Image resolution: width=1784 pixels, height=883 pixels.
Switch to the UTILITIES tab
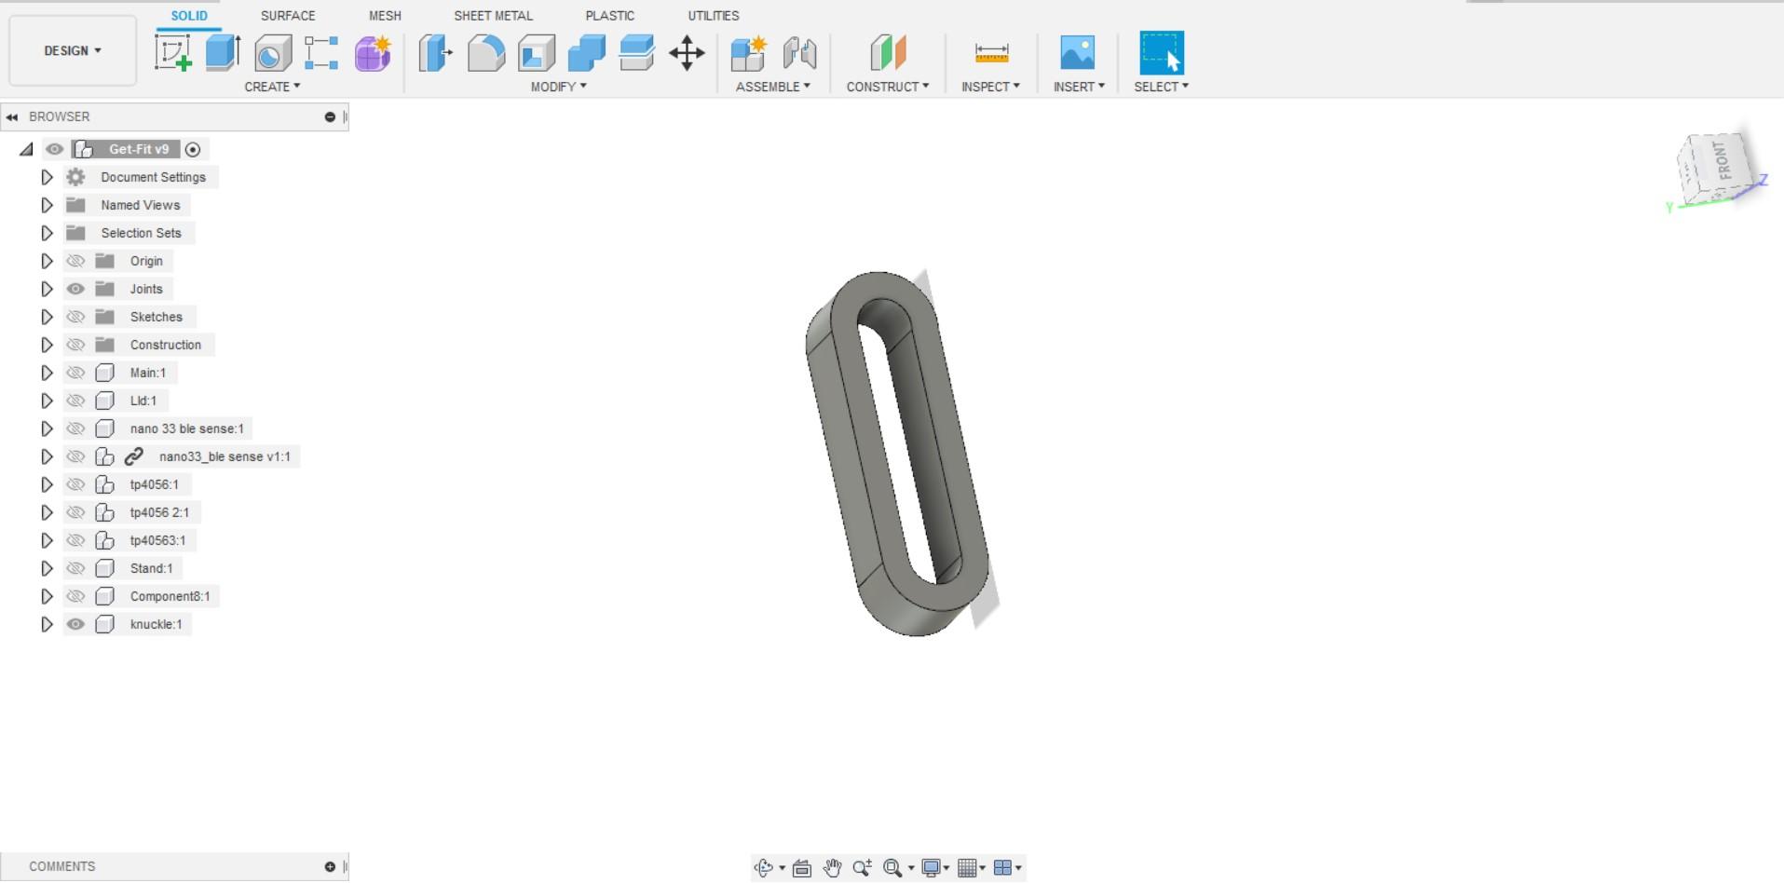click(714, 16)
